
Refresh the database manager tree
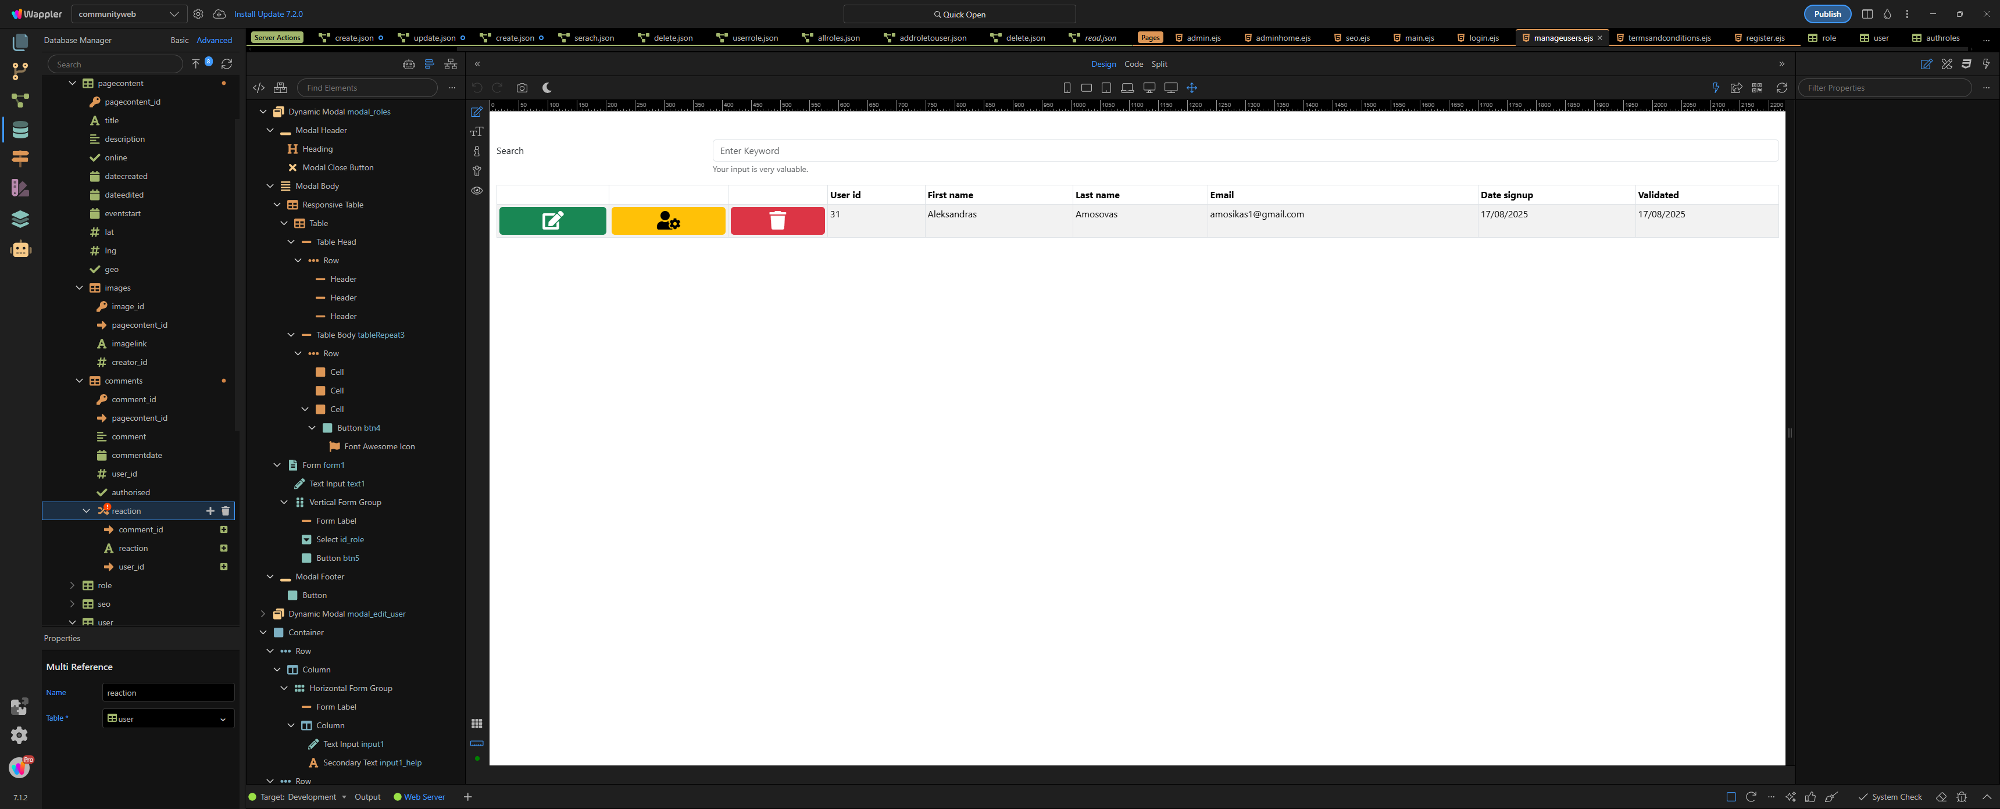click(227, 64)
